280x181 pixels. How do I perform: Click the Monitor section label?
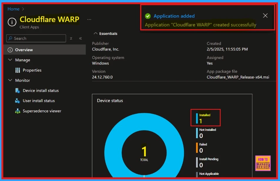pyautogui.click(x=23, y=80)
